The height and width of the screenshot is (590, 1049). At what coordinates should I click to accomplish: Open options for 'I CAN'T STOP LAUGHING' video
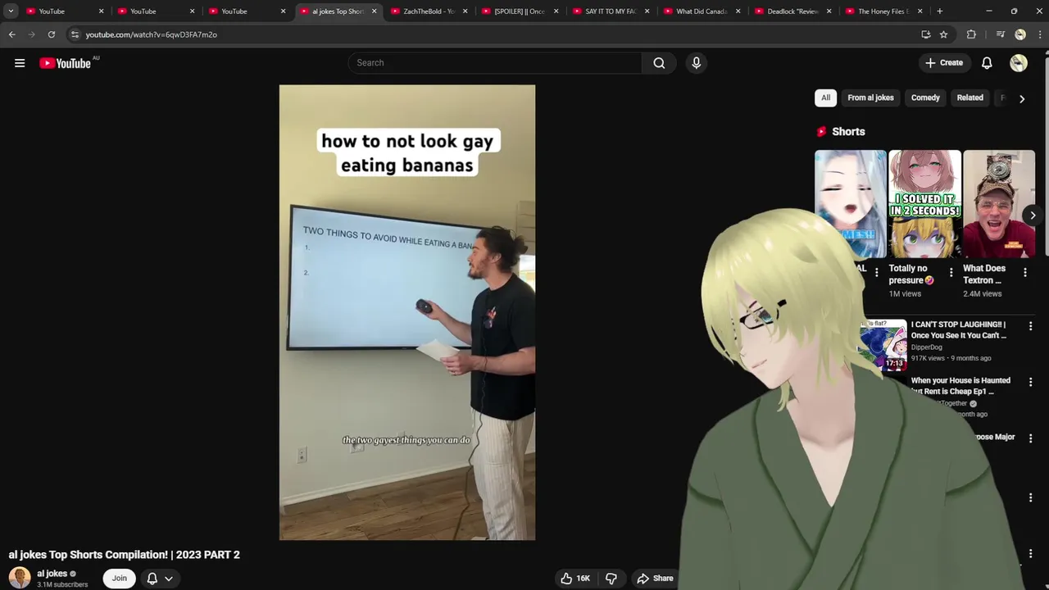[x=1030, y=326]
